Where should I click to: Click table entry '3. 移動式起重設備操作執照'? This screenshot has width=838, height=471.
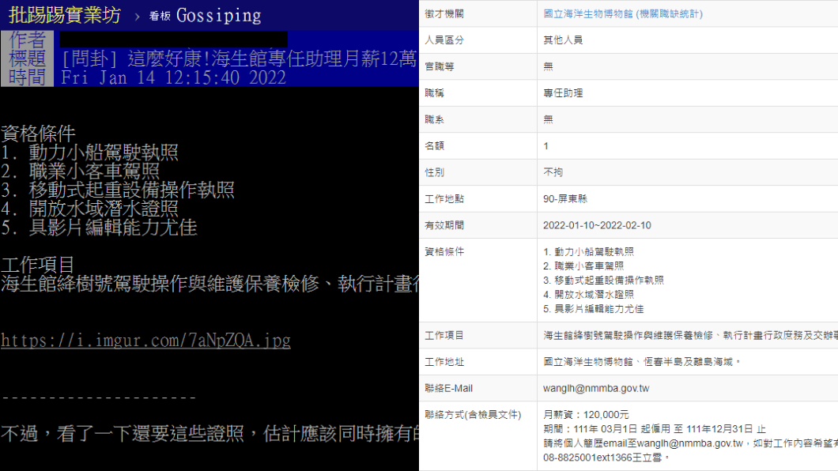603,281
